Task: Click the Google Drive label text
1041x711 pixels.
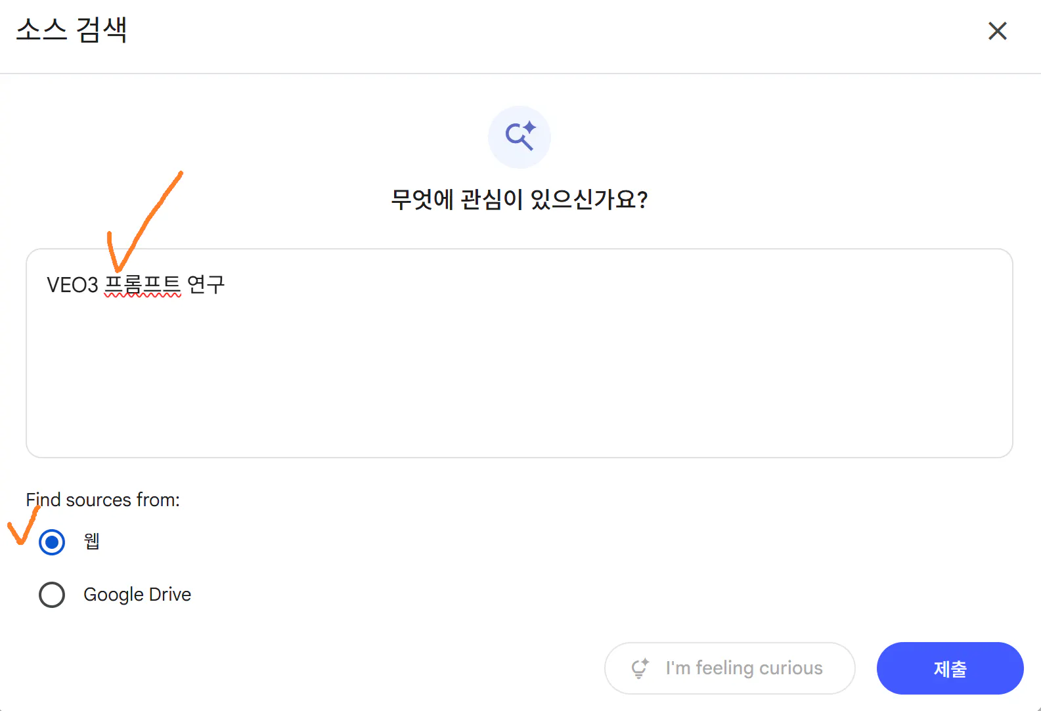Action: coord(137,595)
